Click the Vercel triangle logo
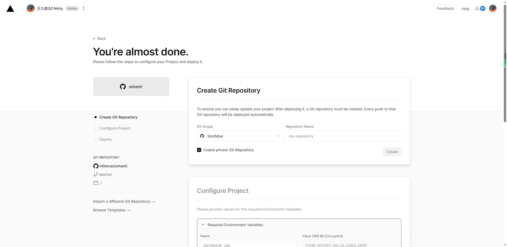 pos(10,8)
